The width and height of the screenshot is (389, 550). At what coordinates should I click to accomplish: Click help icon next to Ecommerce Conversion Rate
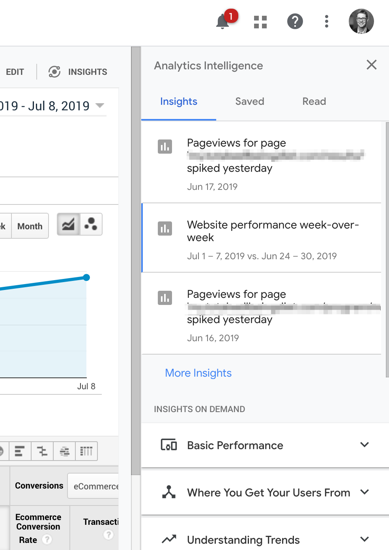47,539
